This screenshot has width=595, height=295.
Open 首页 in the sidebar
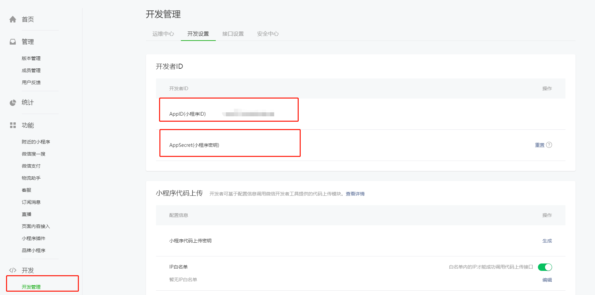(x=28, y=19)
